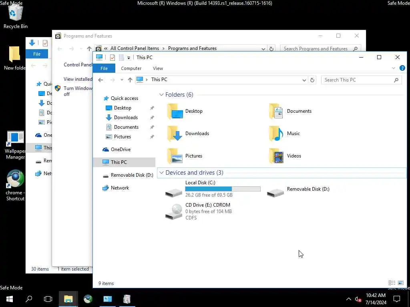Screen dimensions: 410x307
Task: Refresh the Programs and Features window
Action: click(x=271, y=49)
